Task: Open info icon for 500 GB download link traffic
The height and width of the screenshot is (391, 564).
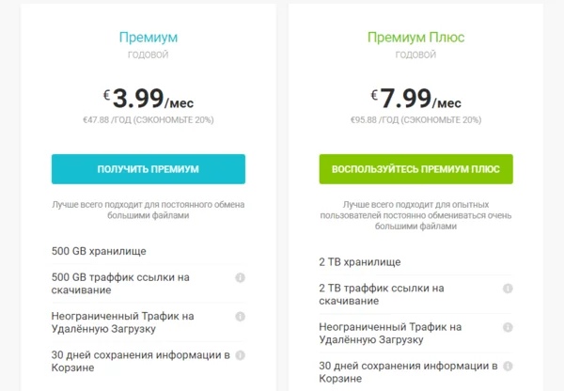Action: click(240, 277)
